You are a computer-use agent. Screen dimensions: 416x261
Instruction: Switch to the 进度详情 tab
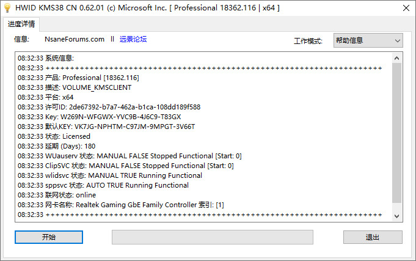[21, 24]
